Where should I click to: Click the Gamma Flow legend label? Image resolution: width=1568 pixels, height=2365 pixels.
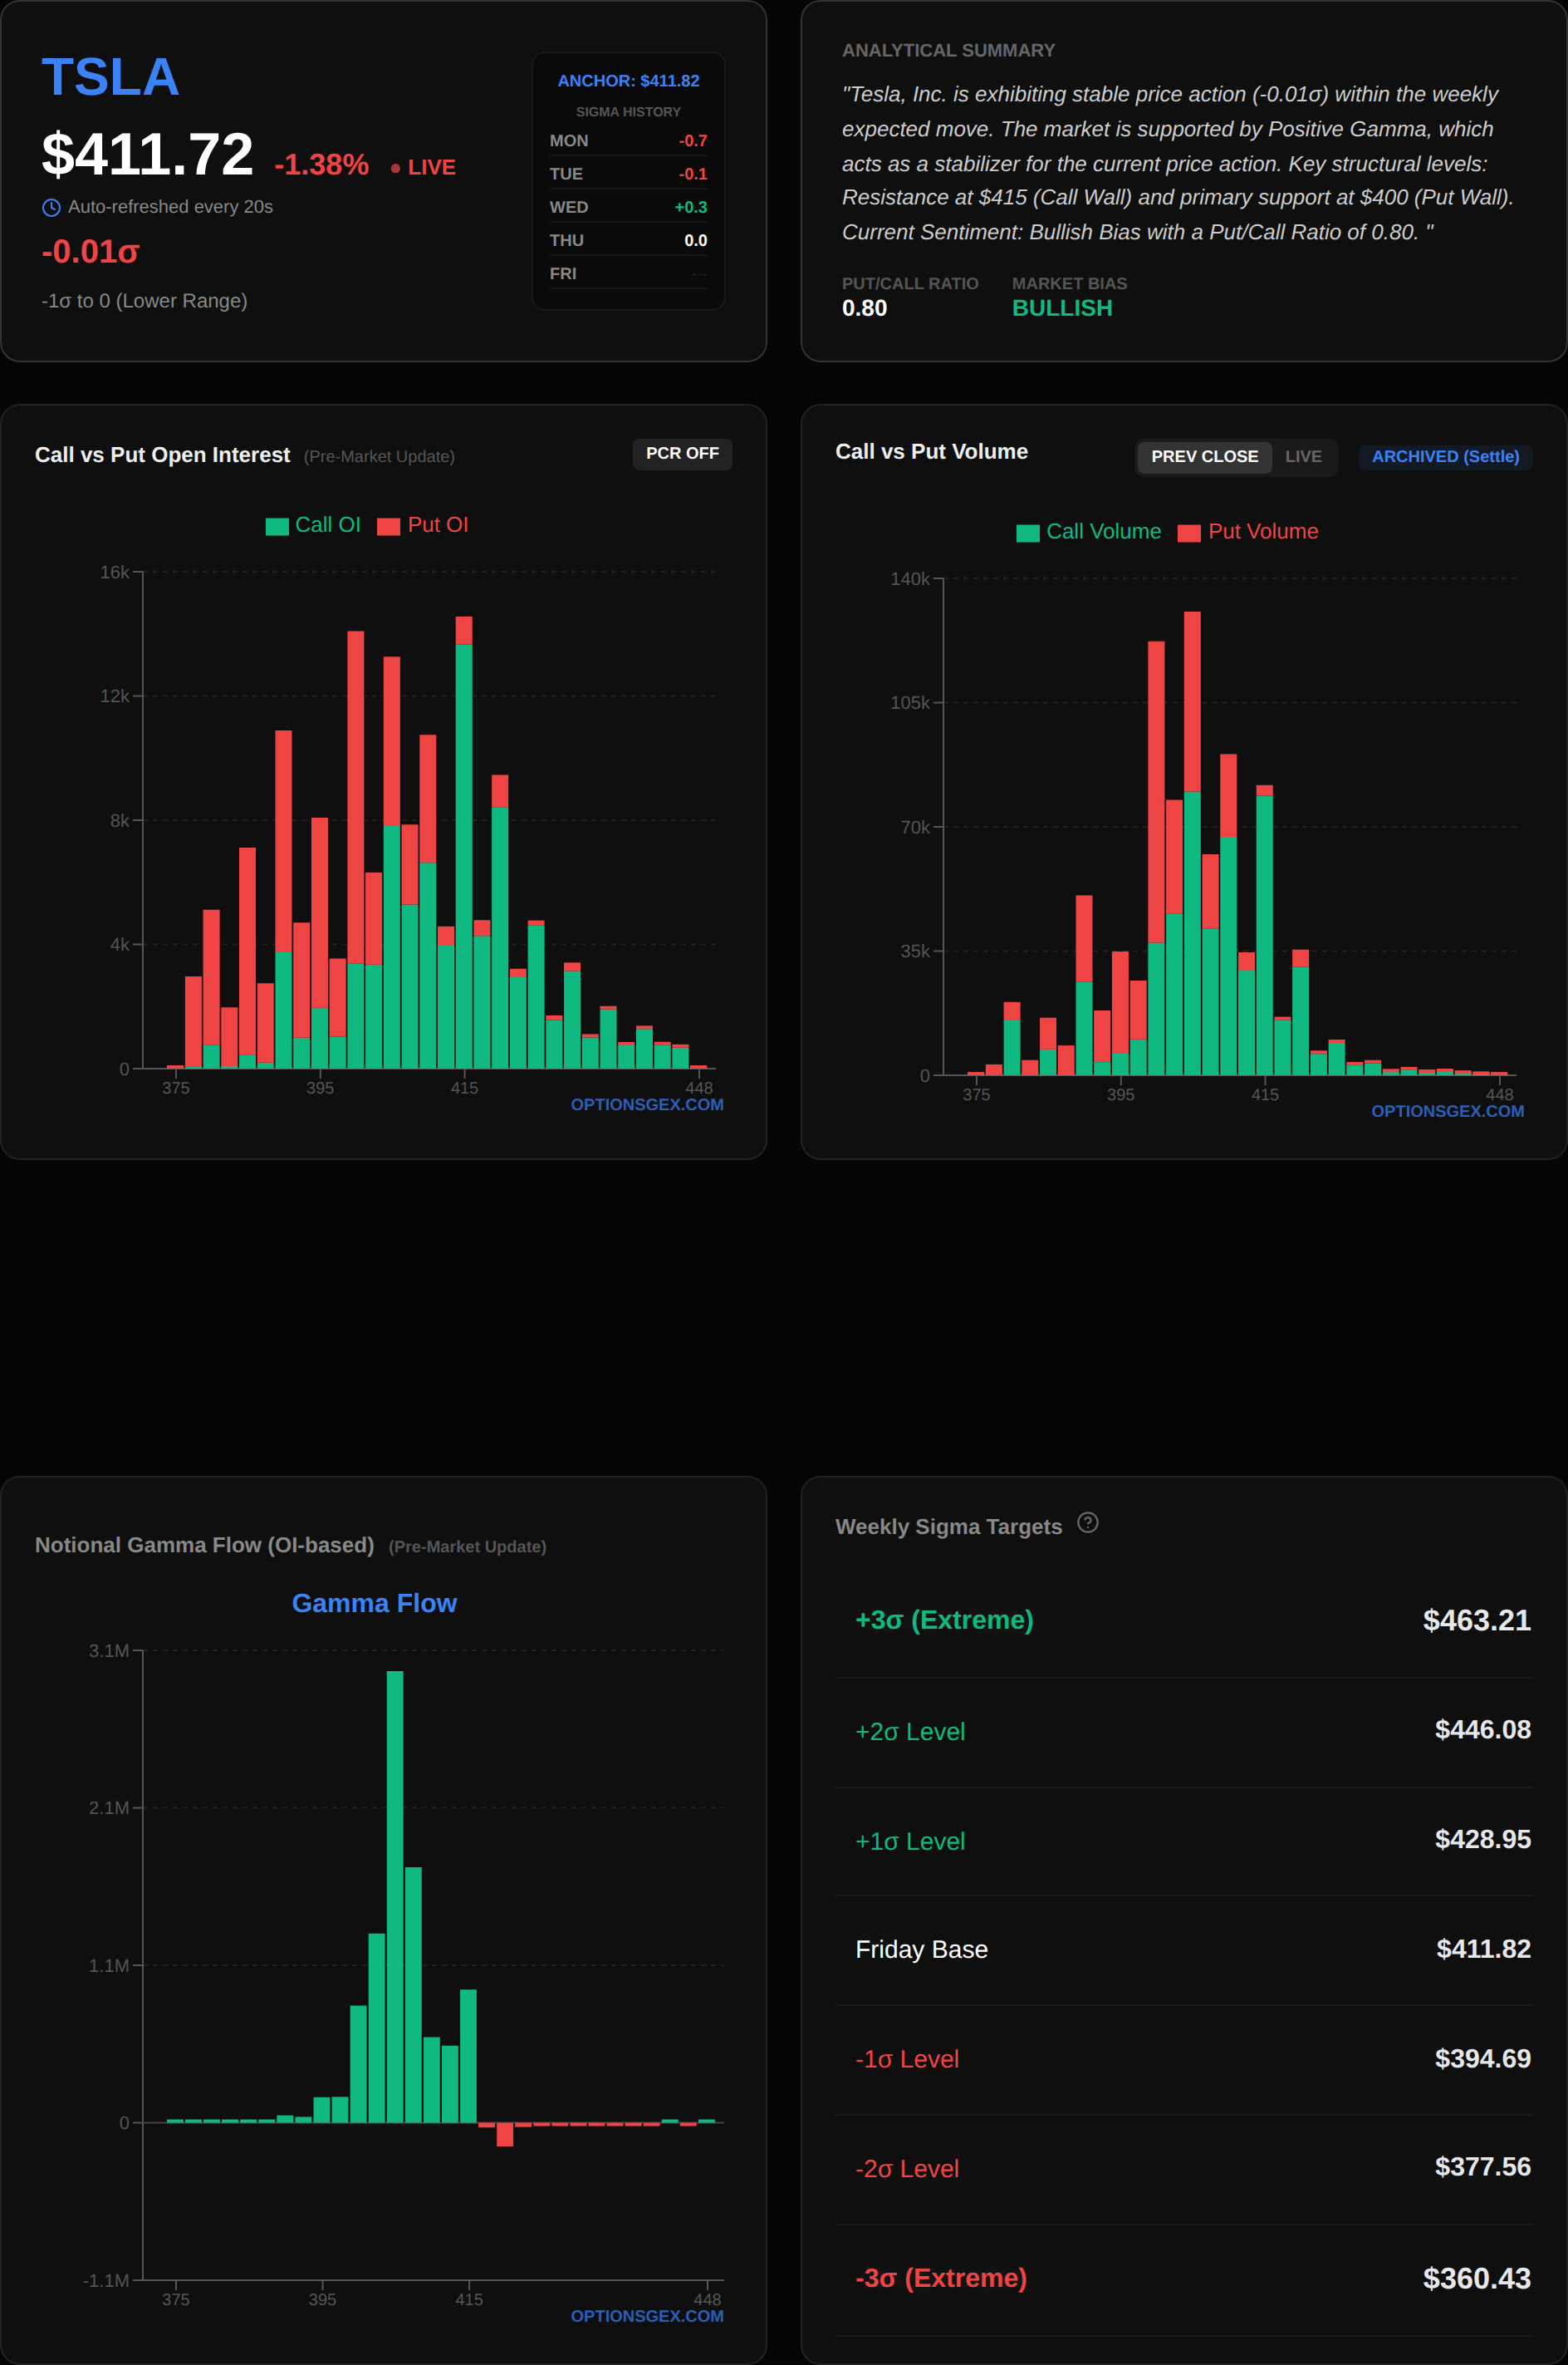point(374,1603)
